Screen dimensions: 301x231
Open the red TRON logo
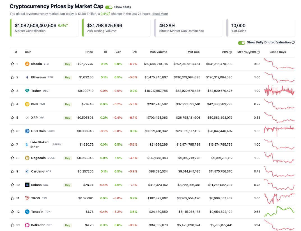point(27,198)
